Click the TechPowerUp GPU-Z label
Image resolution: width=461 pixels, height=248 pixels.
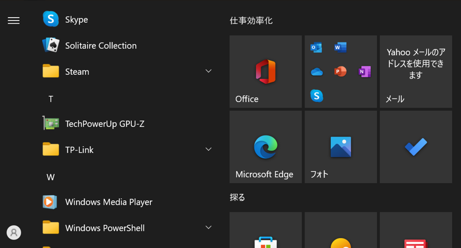[105, 124]
